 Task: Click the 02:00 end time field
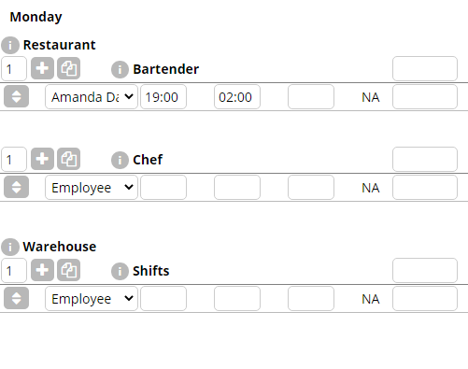click(x=237, y=97)
